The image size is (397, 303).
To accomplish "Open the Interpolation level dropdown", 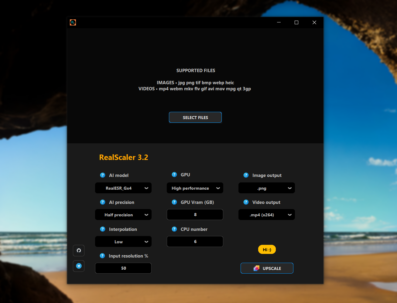I will (x=123, y=241).
